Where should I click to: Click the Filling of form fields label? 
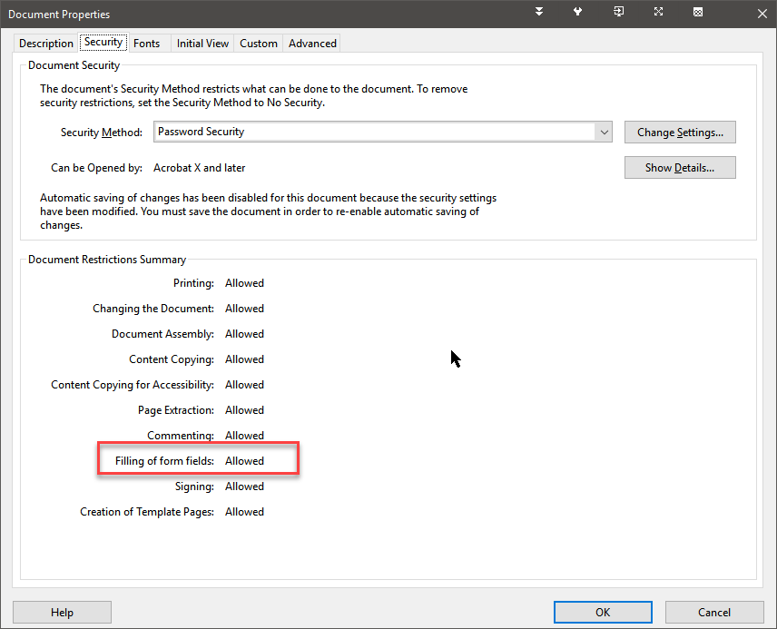coord(164,461)
